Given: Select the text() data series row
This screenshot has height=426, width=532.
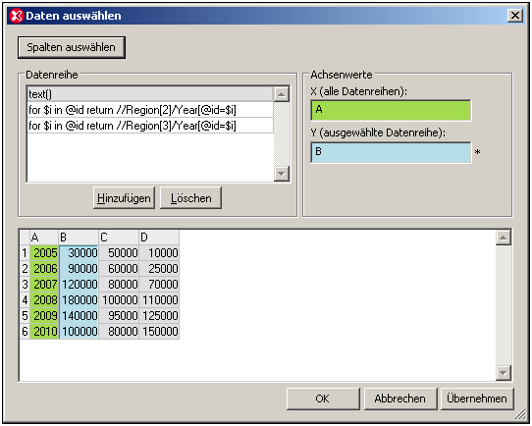Looking at the screenshot, I should point(150,94).
